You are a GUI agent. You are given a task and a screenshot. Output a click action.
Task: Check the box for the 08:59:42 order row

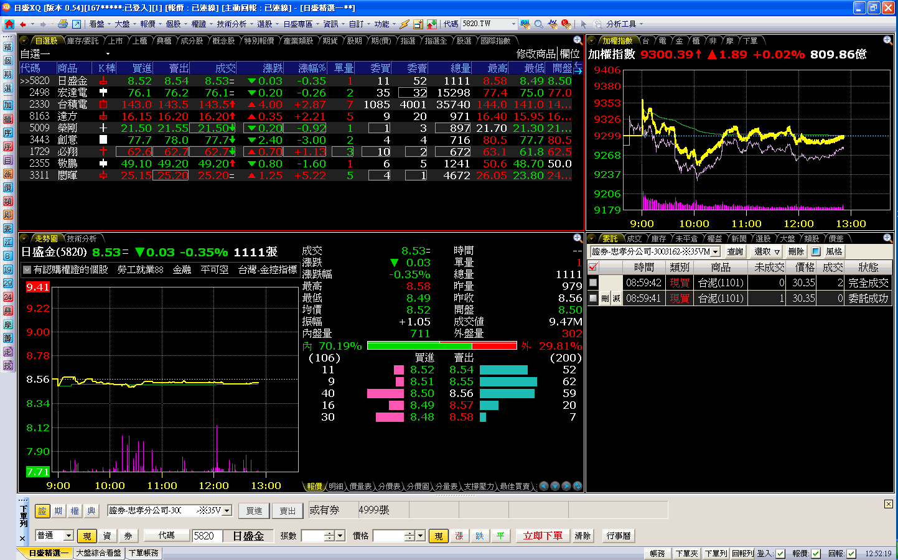(x=593, y=282)
